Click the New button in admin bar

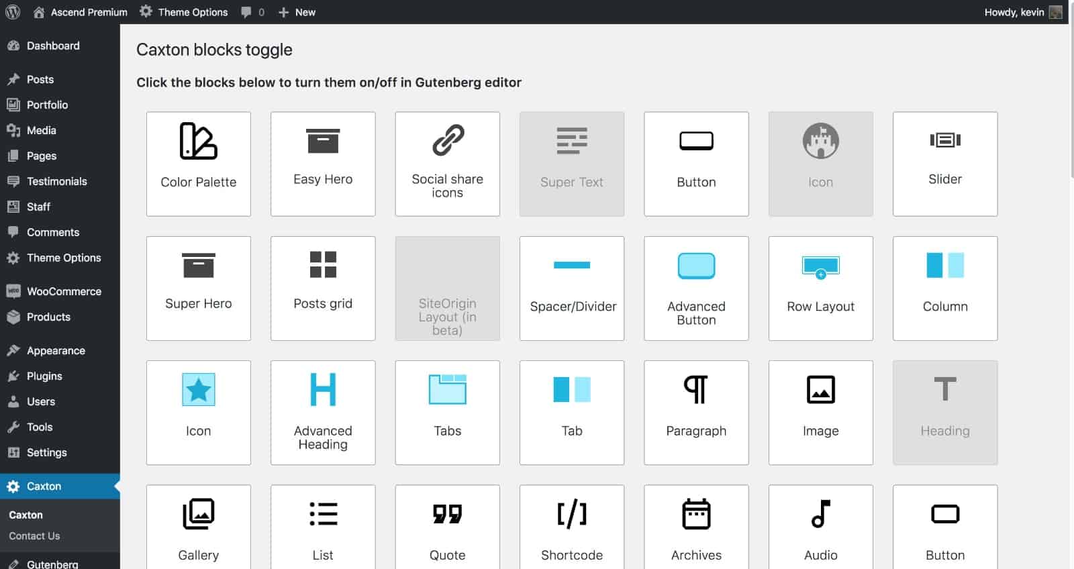(x=296, y=12)
